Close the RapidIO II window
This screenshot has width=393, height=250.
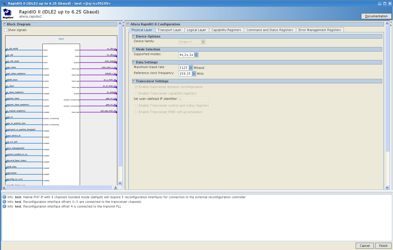point(390,4)
